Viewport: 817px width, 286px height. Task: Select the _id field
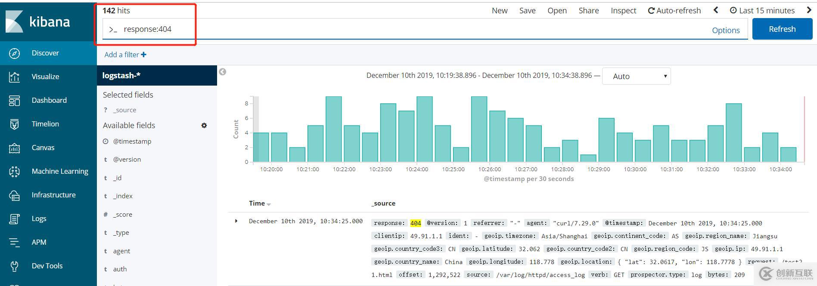(117, 178)
